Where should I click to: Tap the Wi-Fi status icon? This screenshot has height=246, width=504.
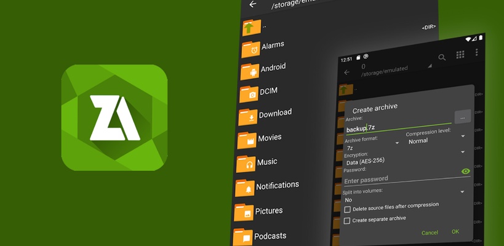pyautogui.click(x=468, y=39)
